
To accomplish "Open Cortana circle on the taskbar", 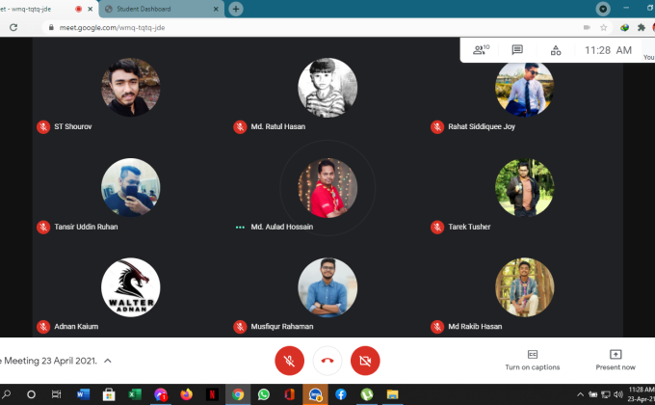I will [31, 394].
